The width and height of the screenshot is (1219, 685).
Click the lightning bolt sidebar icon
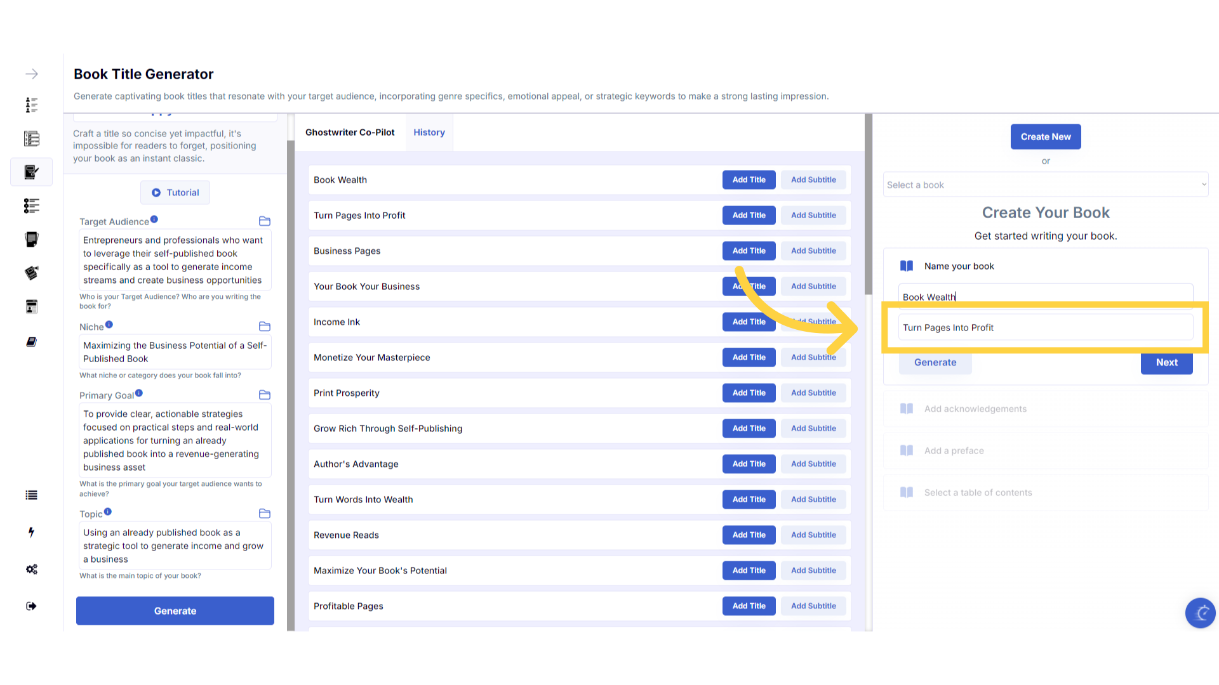pos(31,532)
